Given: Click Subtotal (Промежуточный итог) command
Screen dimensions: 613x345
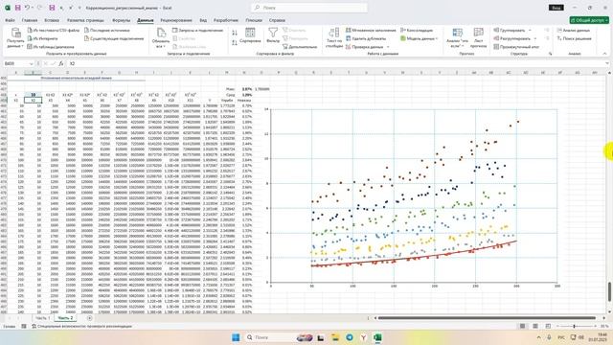Looking at the screenshot, I should pyautogui.click(x=516, y=47).
